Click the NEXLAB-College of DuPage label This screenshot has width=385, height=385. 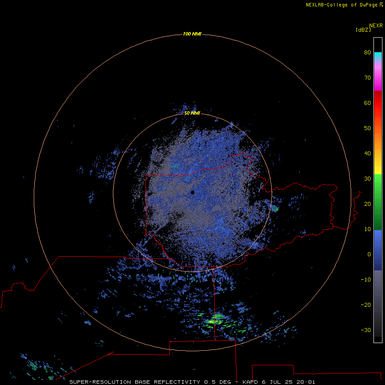point(342,5)
